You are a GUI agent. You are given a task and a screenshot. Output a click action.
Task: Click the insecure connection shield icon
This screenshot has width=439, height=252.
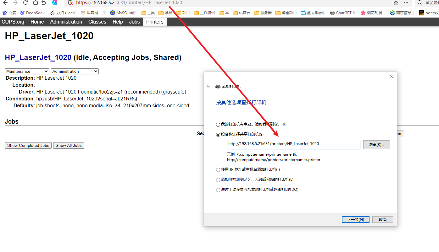71,3
